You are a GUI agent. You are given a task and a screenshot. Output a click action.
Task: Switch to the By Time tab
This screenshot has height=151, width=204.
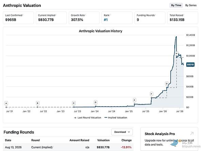176,5
